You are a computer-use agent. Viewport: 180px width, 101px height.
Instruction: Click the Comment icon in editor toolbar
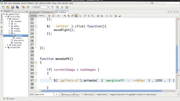[x=116, y=16]
